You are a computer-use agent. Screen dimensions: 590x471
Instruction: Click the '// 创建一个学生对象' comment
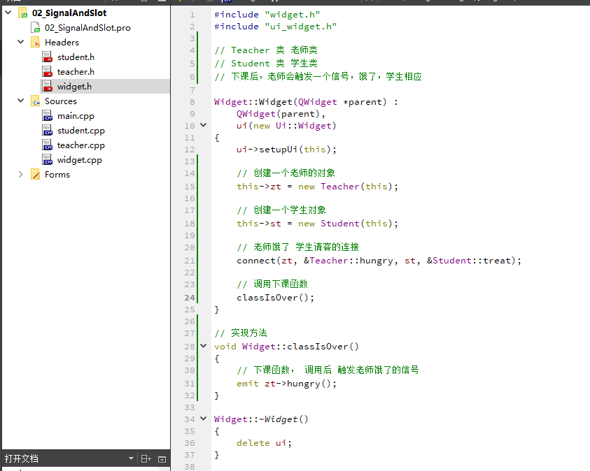281,210
